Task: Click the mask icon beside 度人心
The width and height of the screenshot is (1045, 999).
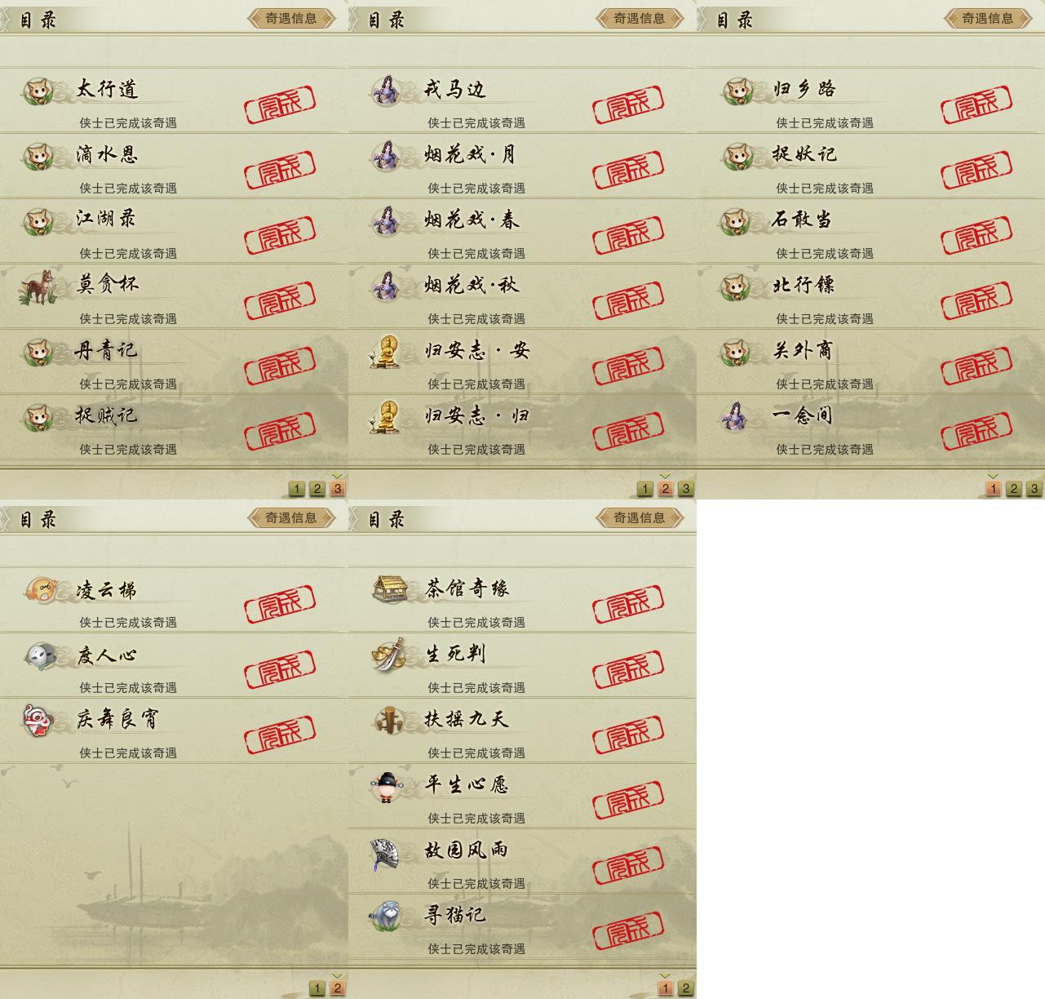Action: pos(39,655)
